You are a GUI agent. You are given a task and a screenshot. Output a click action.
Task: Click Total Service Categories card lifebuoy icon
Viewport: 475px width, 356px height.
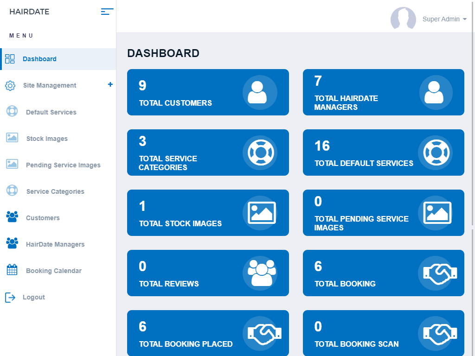(260, 153)
